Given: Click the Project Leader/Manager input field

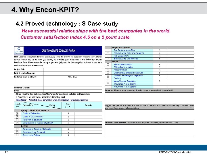Looking at the screenshot, I should [x=73, y=73].
